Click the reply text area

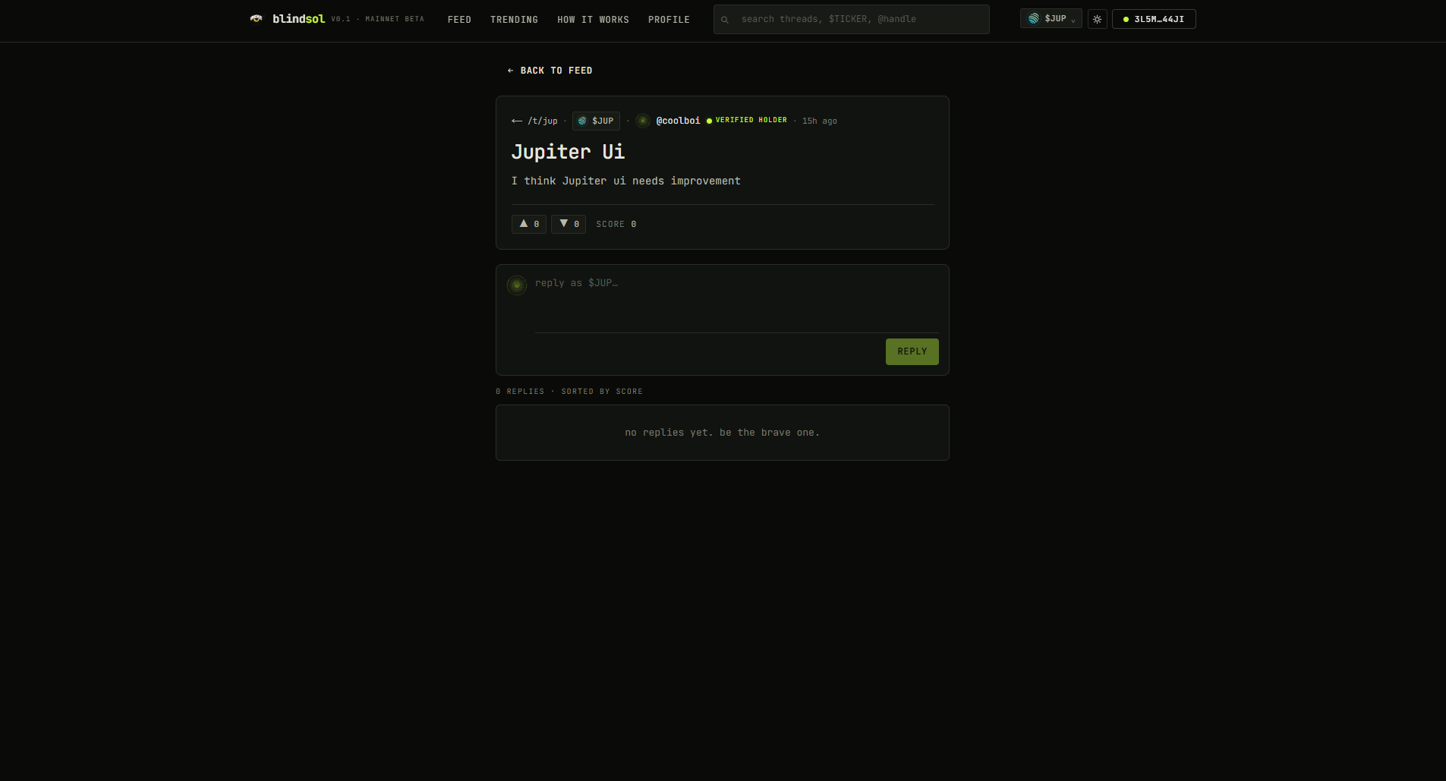[x=736, y=304]
